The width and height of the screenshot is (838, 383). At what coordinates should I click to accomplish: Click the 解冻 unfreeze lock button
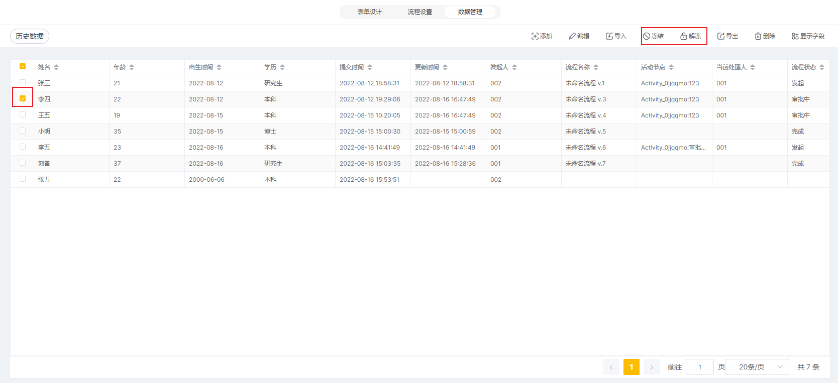point(690,36)
